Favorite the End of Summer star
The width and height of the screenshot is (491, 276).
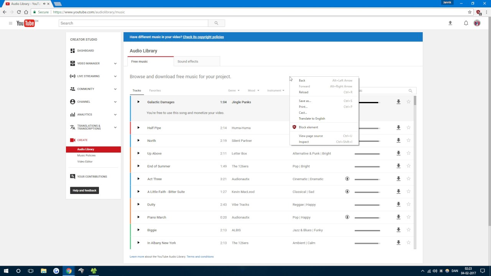(x=409, y=166)
